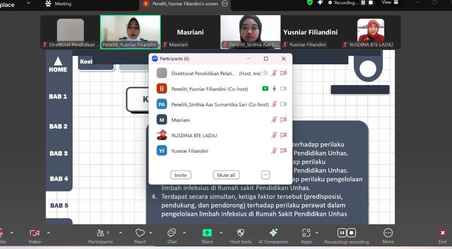
Task: Expand the arrow next to Share
Action: [221, 233]
